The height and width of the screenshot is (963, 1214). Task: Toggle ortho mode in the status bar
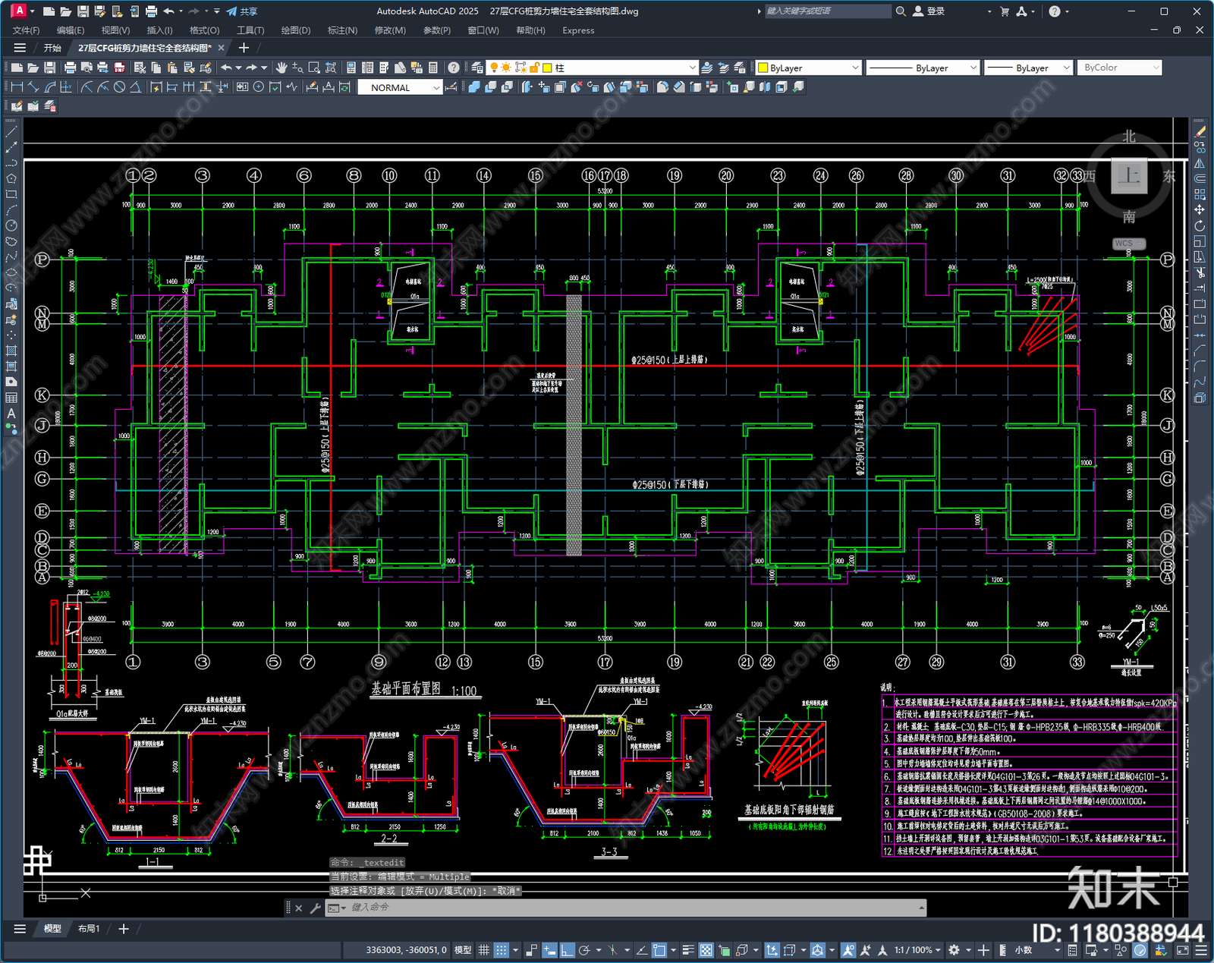pos(568,950)
